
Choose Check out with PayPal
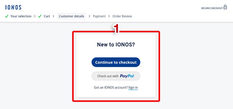[x=116, y=76]
